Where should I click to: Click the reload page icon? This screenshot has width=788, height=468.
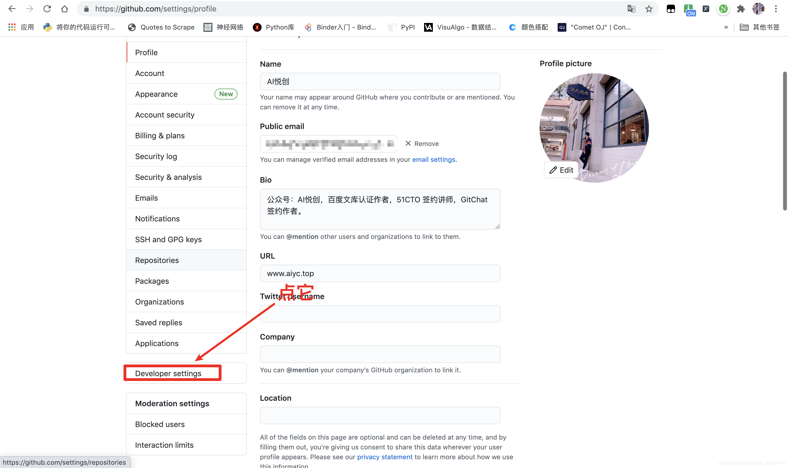coord(47,9)
